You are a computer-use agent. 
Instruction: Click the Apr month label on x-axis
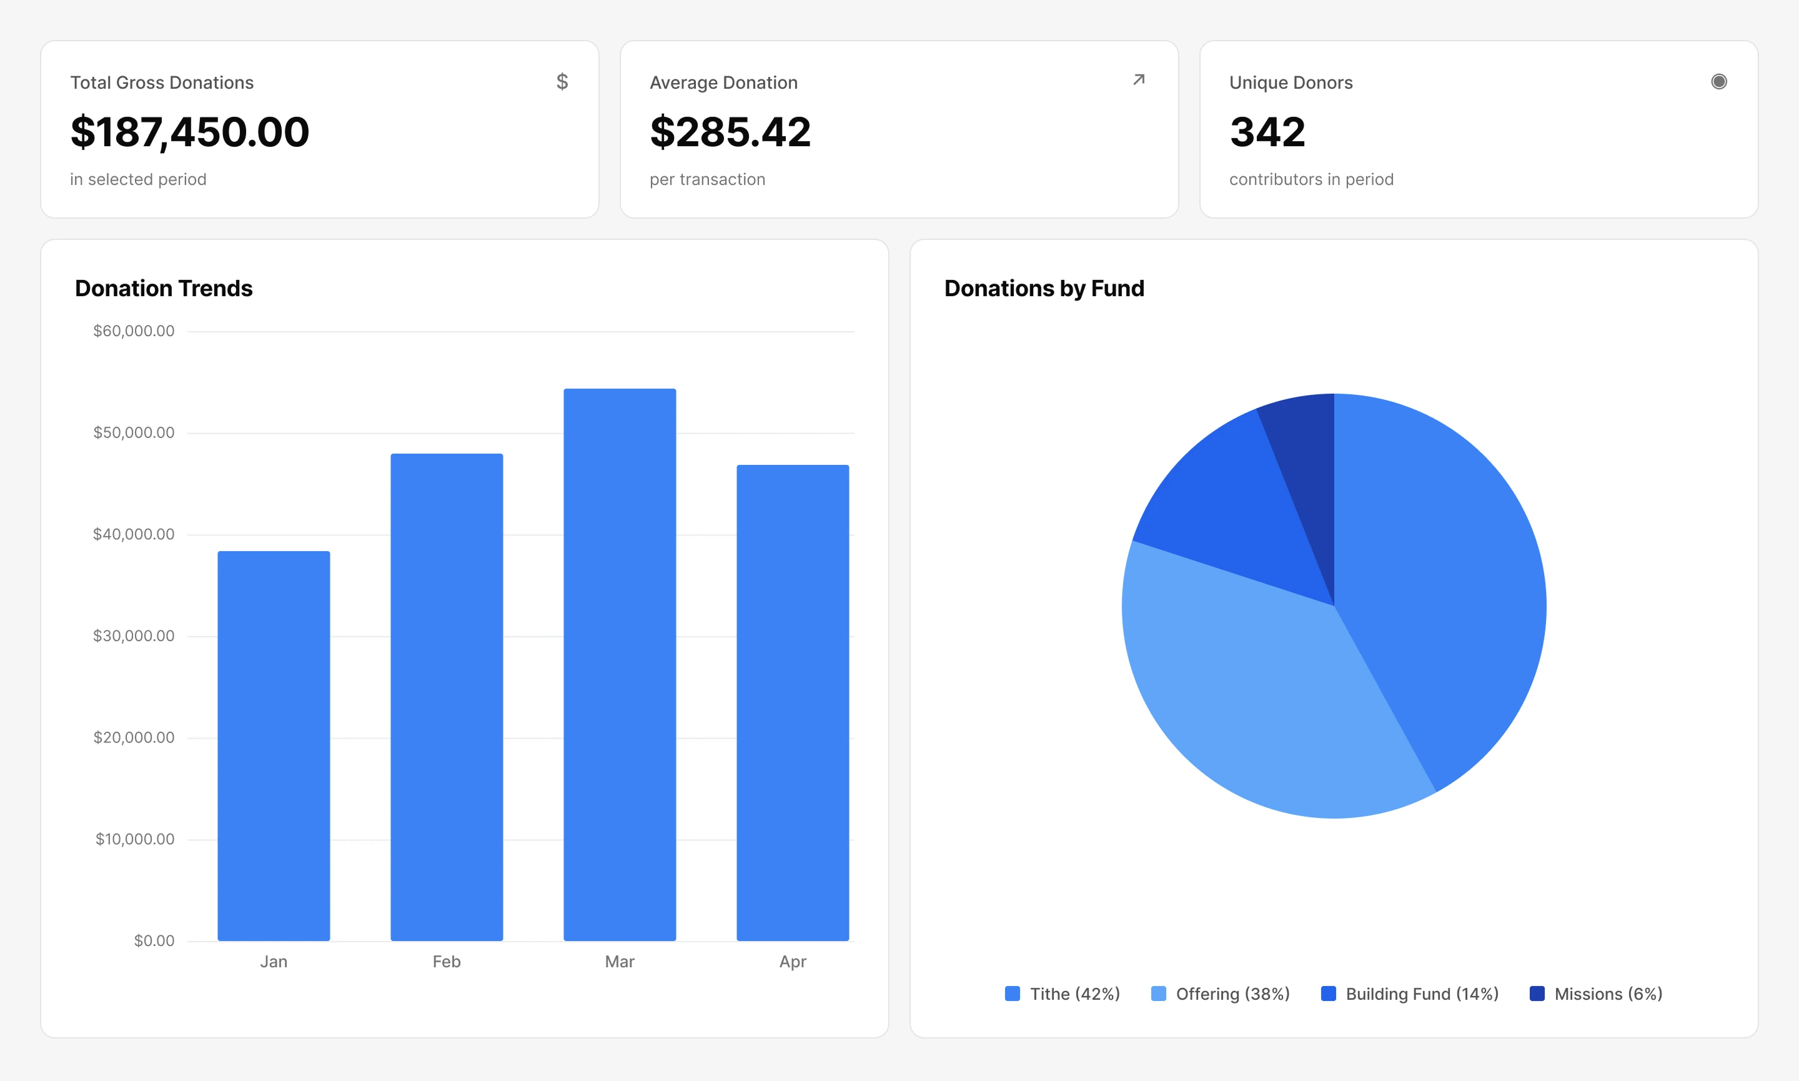(x=793, y=962)
